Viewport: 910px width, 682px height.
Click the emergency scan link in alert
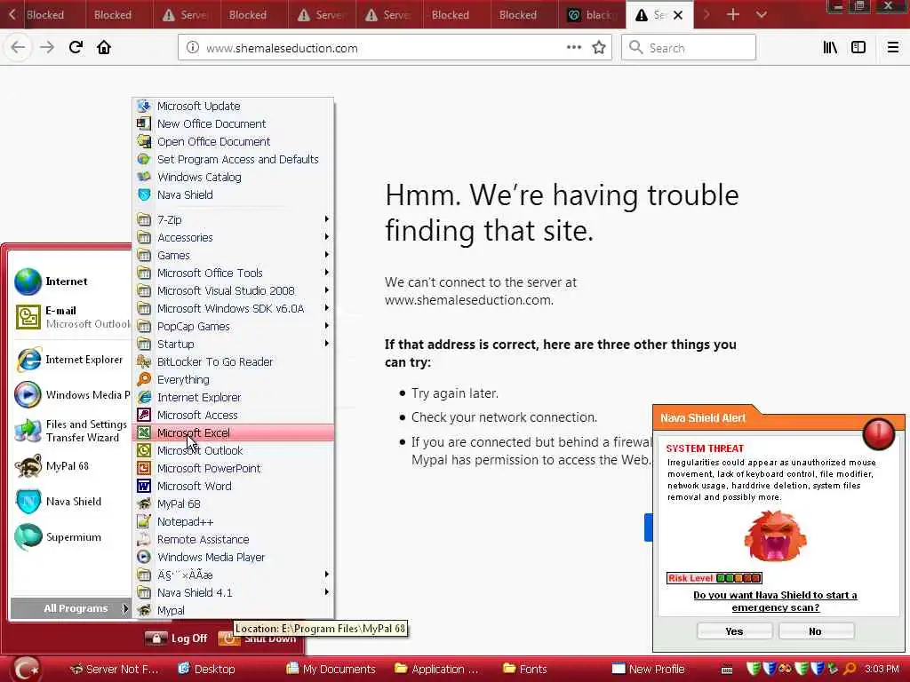(x=775, y=601)
